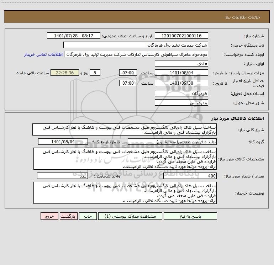Click the پاسخ به نیاز button
Screen dimensions: 274x265
(190, 216)
